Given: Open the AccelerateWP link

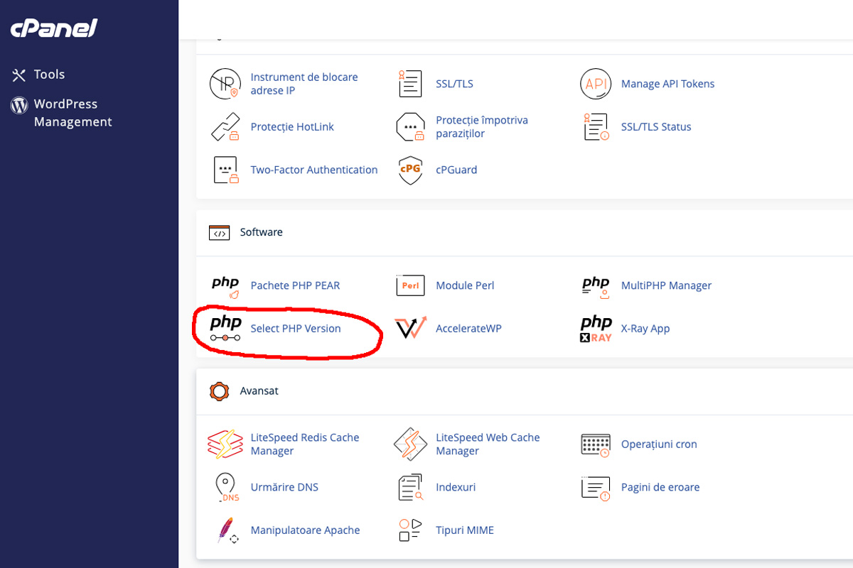Looking at the screenshot, I should [468, 329].
